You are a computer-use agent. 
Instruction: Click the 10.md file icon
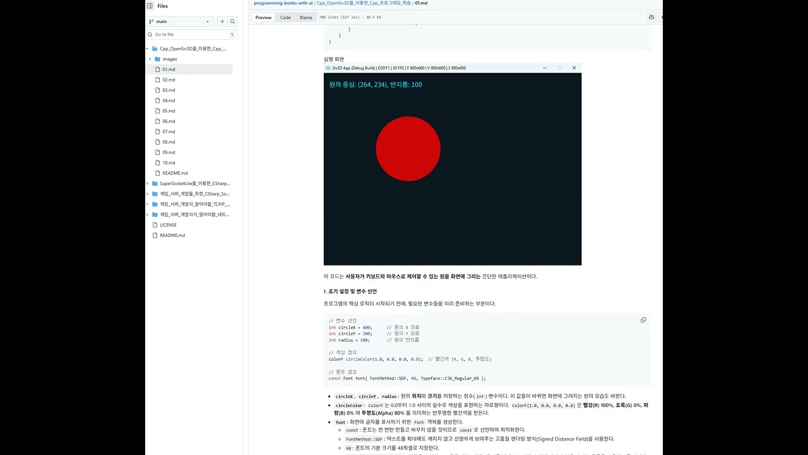158,162
